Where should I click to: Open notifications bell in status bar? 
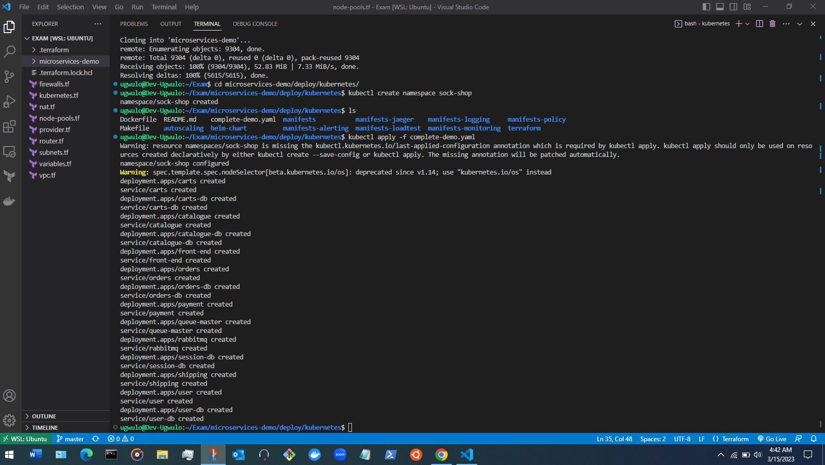pos(814,439)
